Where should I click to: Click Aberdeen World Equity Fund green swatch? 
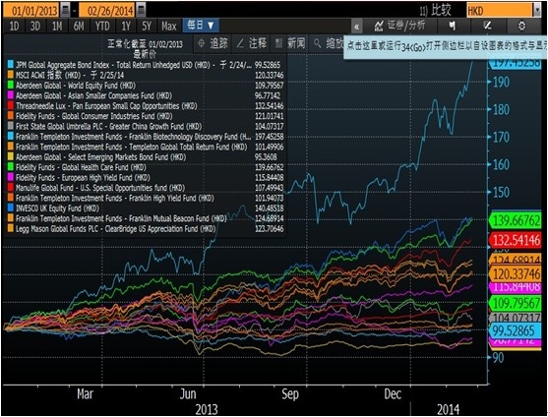tap(11, 86)
